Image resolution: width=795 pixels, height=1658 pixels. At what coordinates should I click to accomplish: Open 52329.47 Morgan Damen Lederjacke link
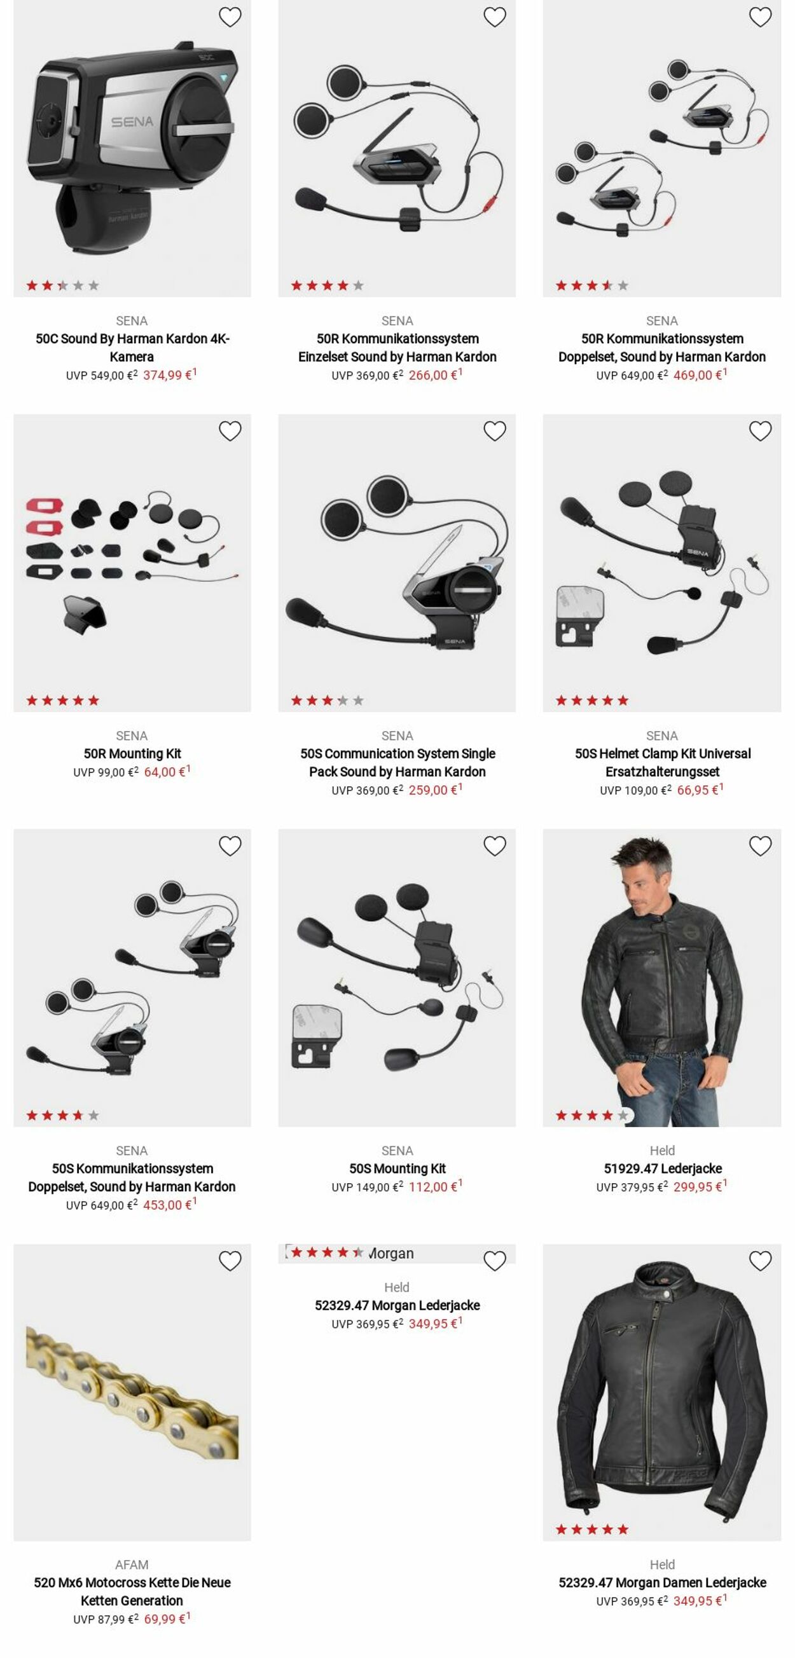[661, 1583]
